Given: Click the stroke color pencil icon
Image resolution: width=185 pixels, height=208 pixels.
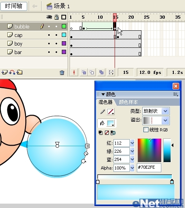Looking at the screenshot, I should 102,112.
